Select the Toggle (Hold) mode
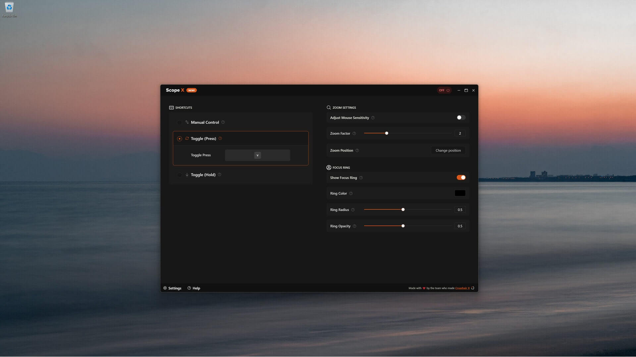Screen dimensions: 636x357 [180, 175]
